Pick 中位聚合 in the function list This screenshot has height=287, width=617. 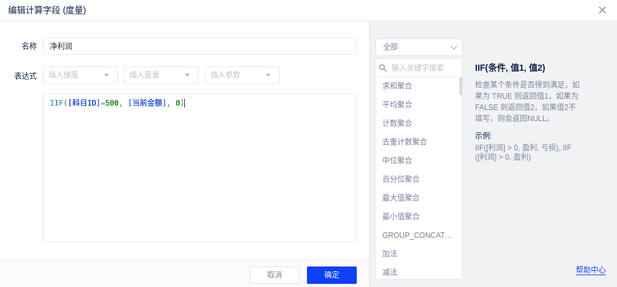click(397, 160)
